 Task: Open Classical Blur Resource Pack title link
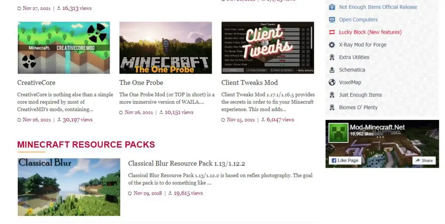click(186, 163)
